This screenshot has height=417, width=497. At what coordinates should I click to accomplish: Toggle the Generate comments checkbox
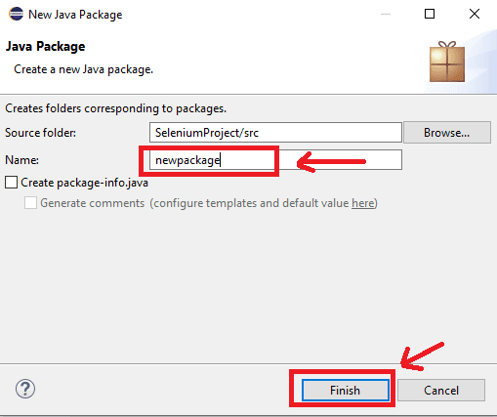(x=30, y=203)
